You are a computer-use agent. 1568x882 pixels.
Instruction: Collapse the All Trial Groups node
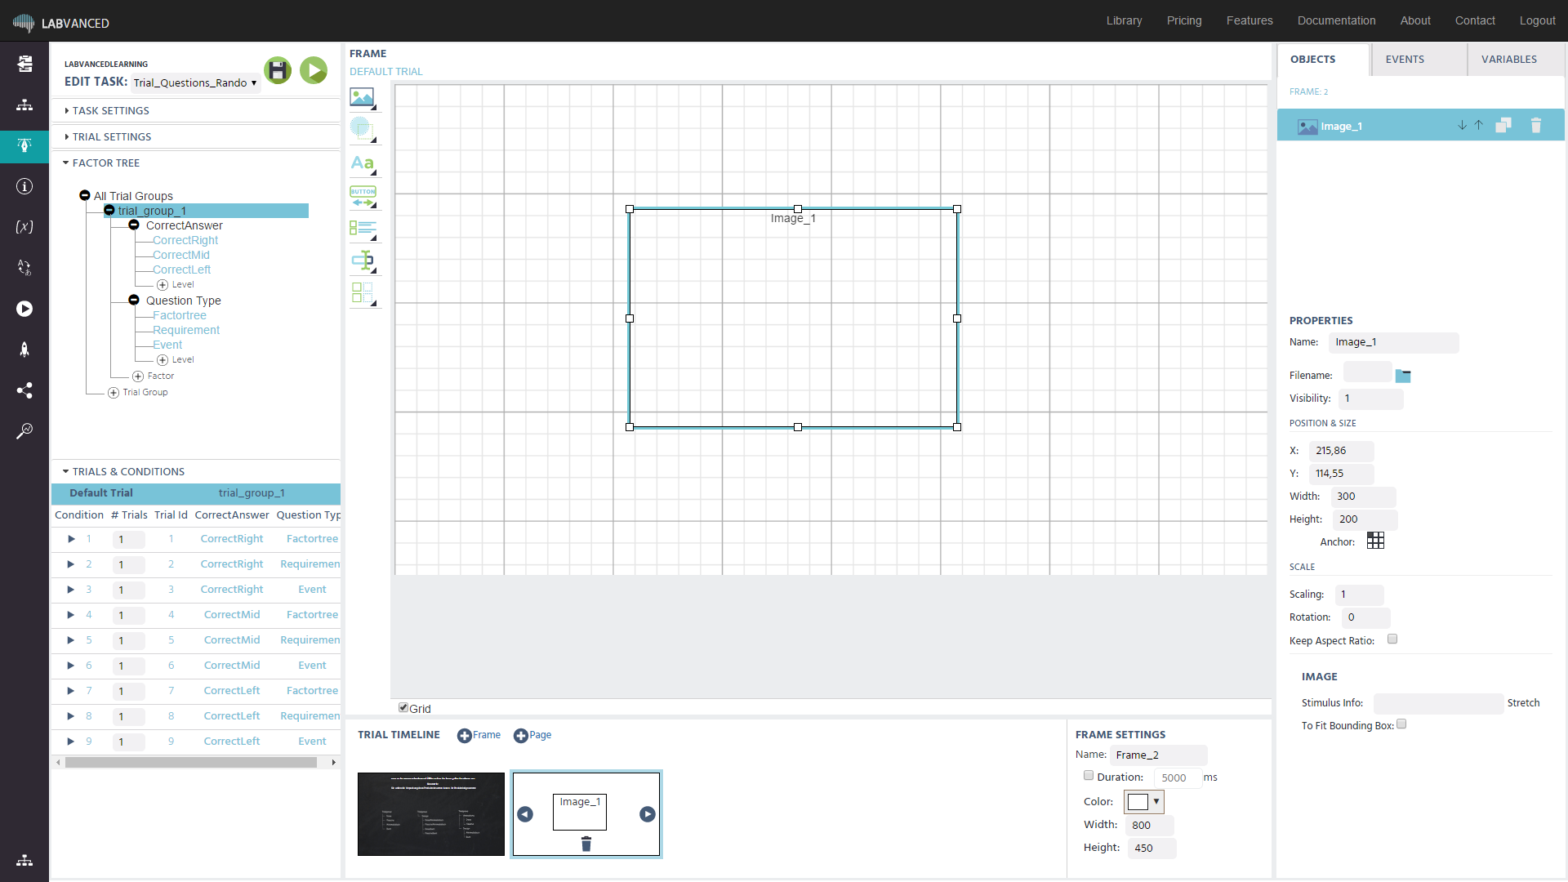click(85, 196)
